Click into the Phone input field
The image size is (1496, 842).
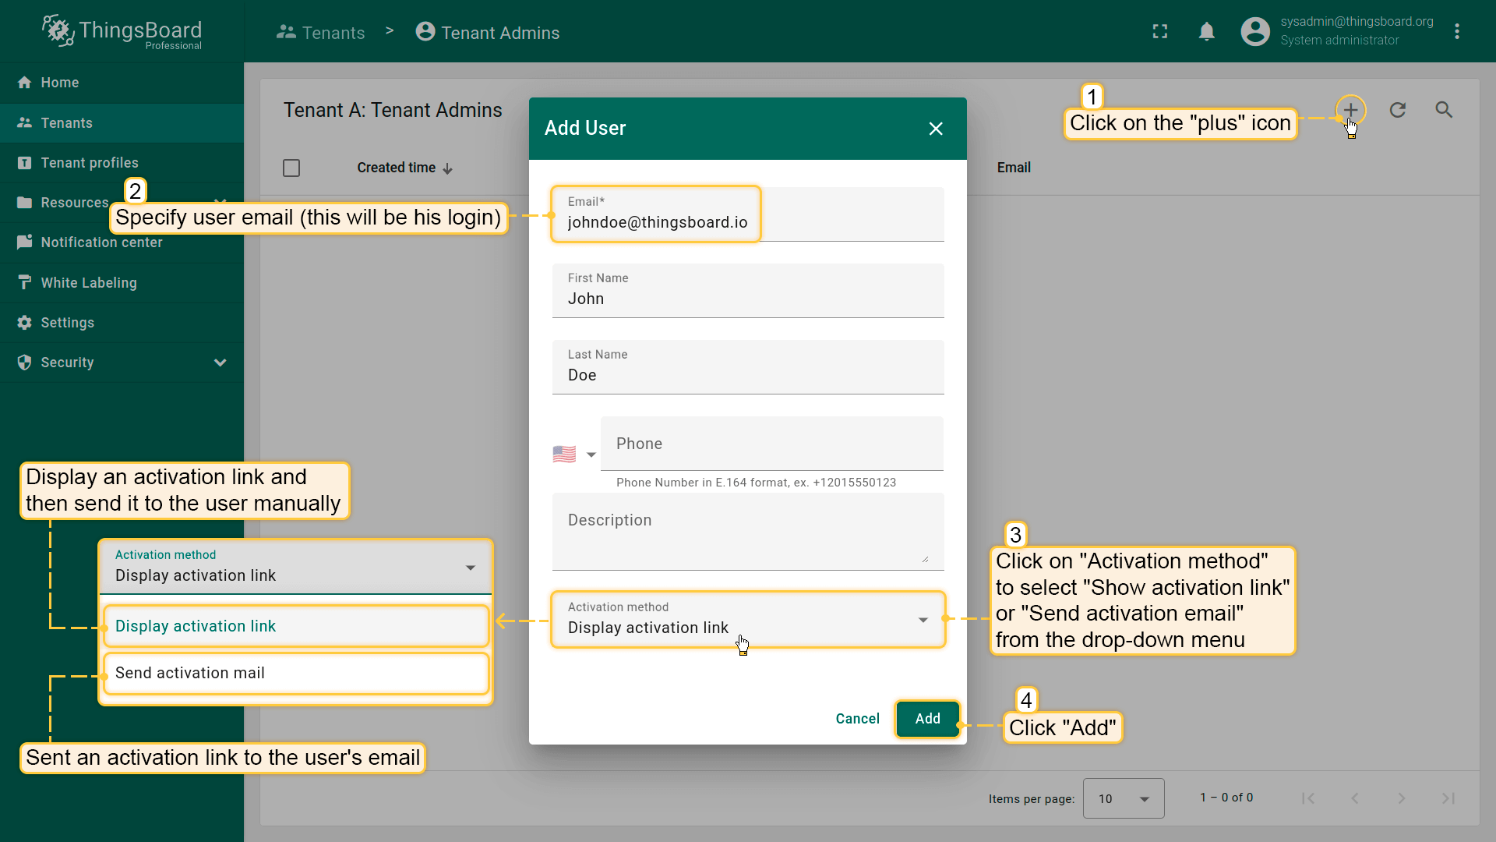coord(771,444)
